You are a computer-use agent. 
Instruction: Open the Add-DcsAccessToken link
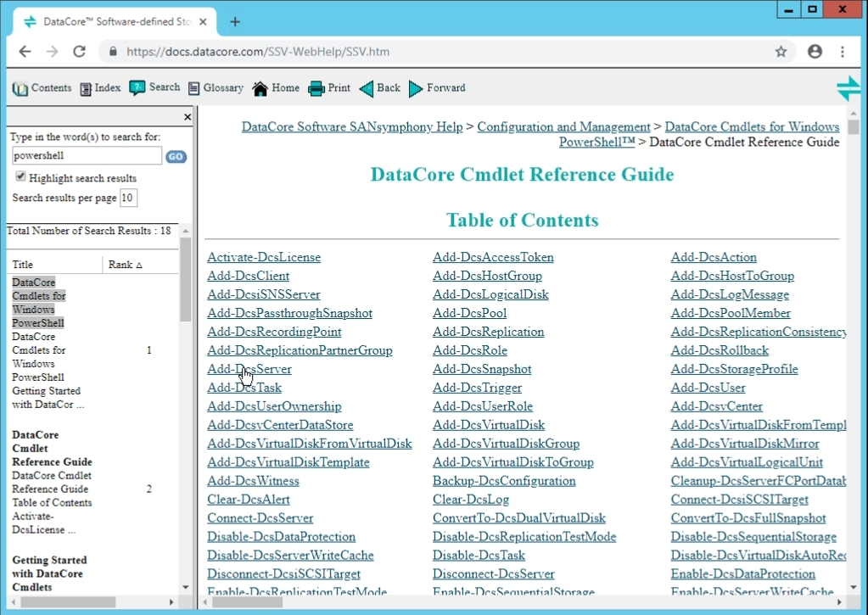[493, 257]
